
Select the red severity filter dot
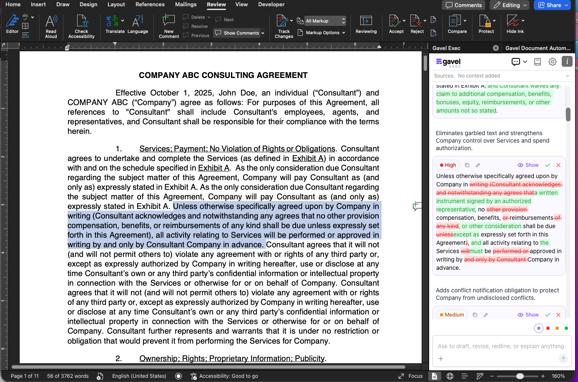point(548,328)
